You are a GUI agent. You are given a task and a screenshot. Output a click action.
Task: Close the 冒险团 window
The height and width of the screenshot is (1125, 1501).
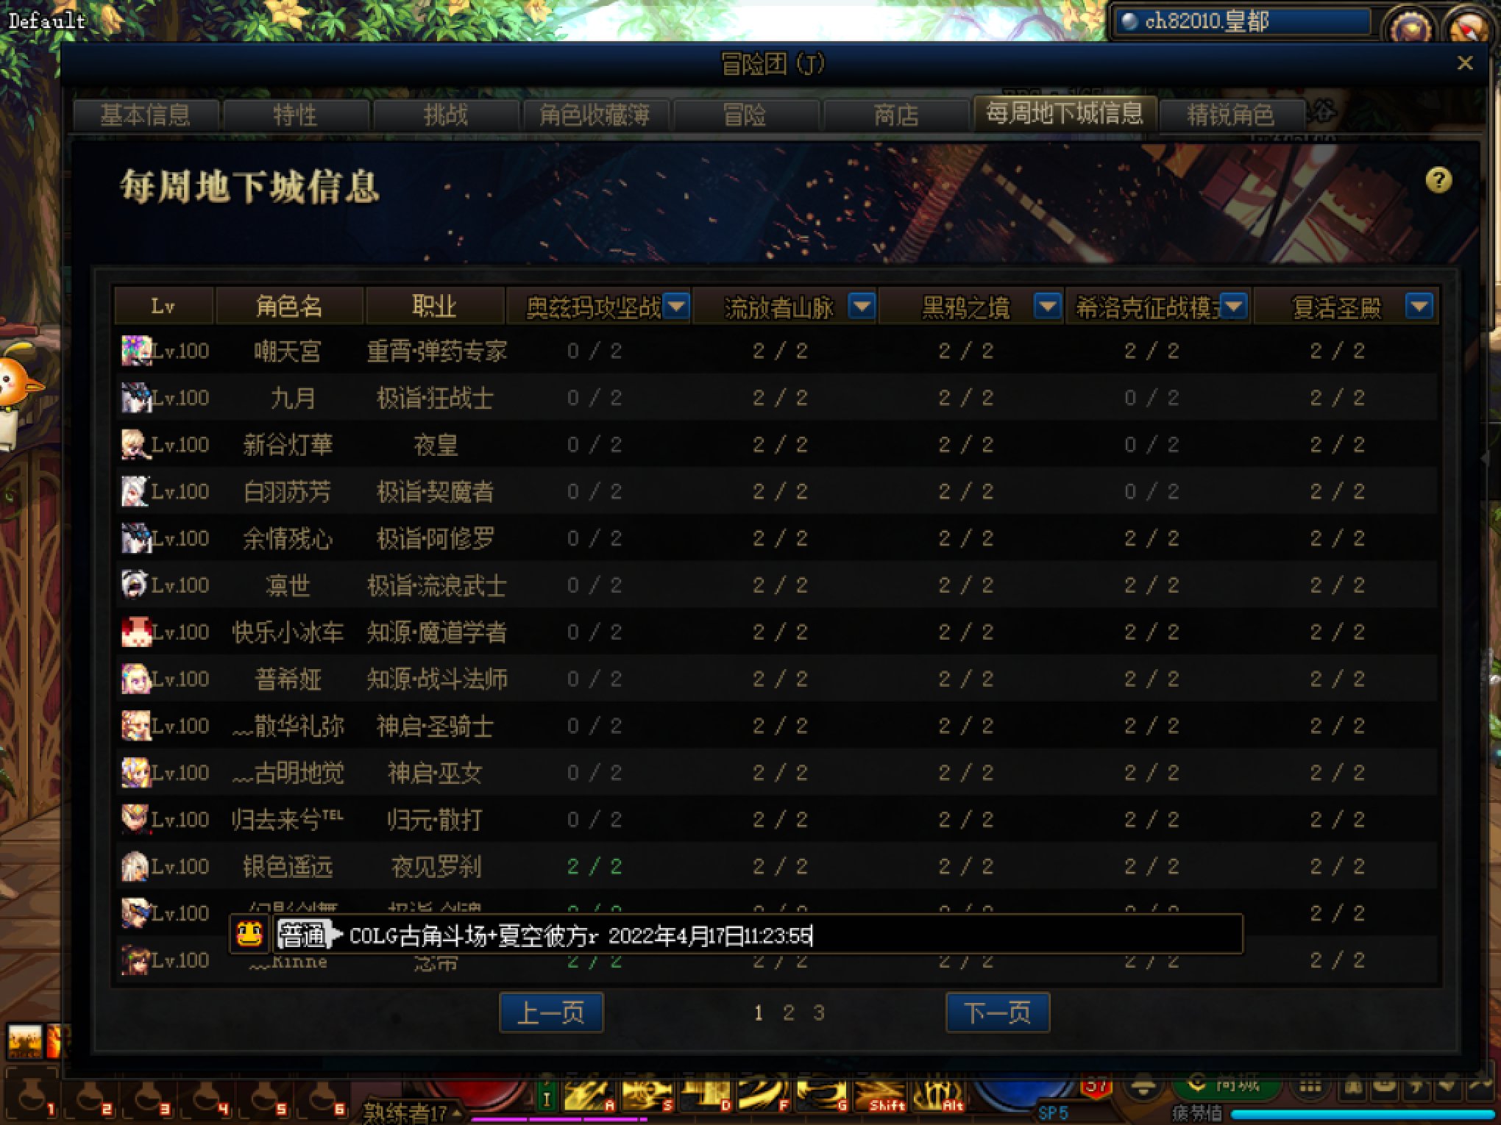tap(1465, 63)
